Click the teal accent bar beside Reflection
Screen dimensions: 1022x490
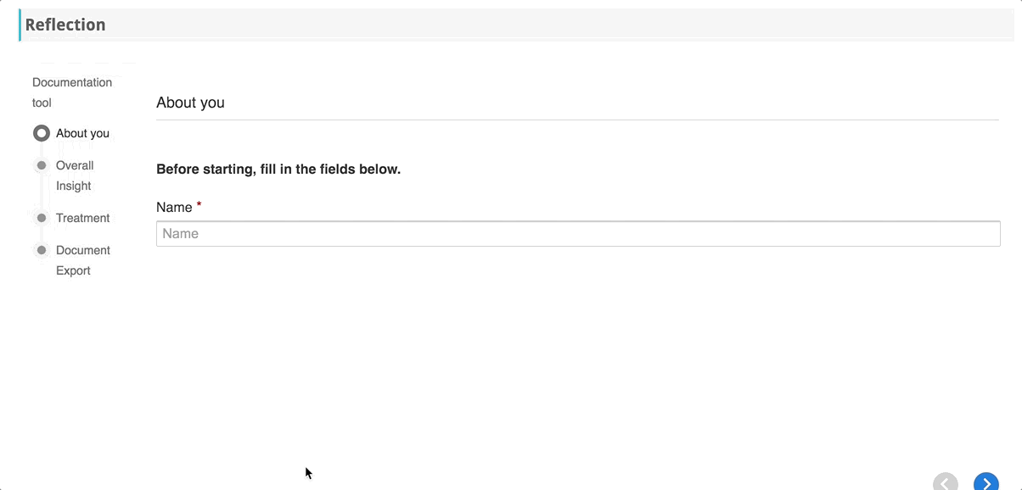point(20,25)
